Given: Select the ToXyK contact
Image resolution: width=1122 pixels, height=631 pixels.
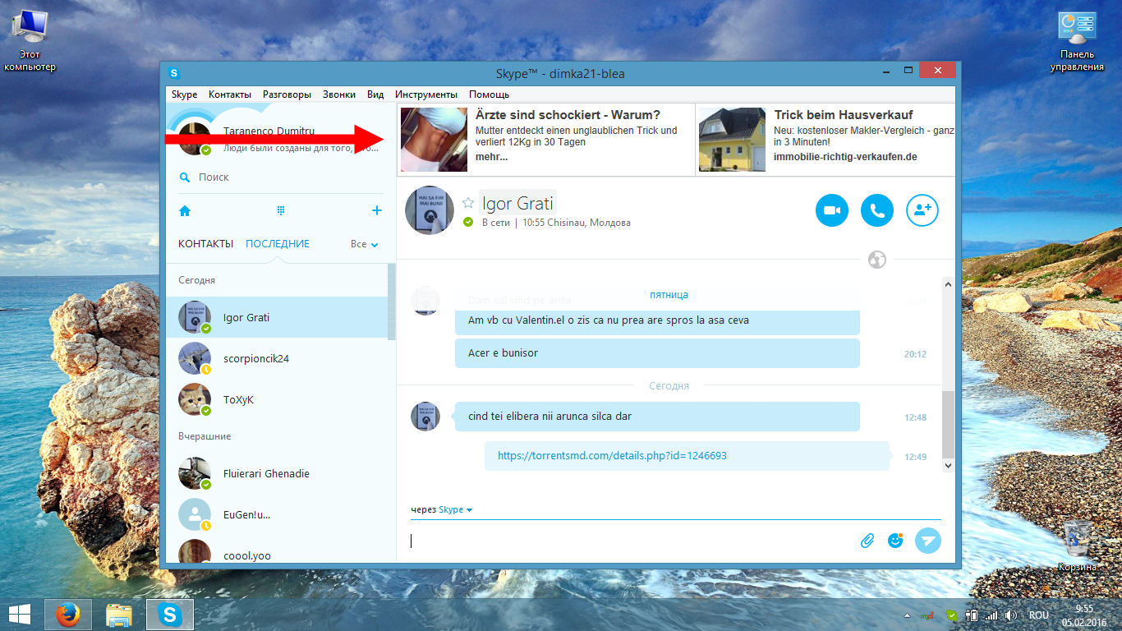Looking at the screenshot, I should click(277, 399).
